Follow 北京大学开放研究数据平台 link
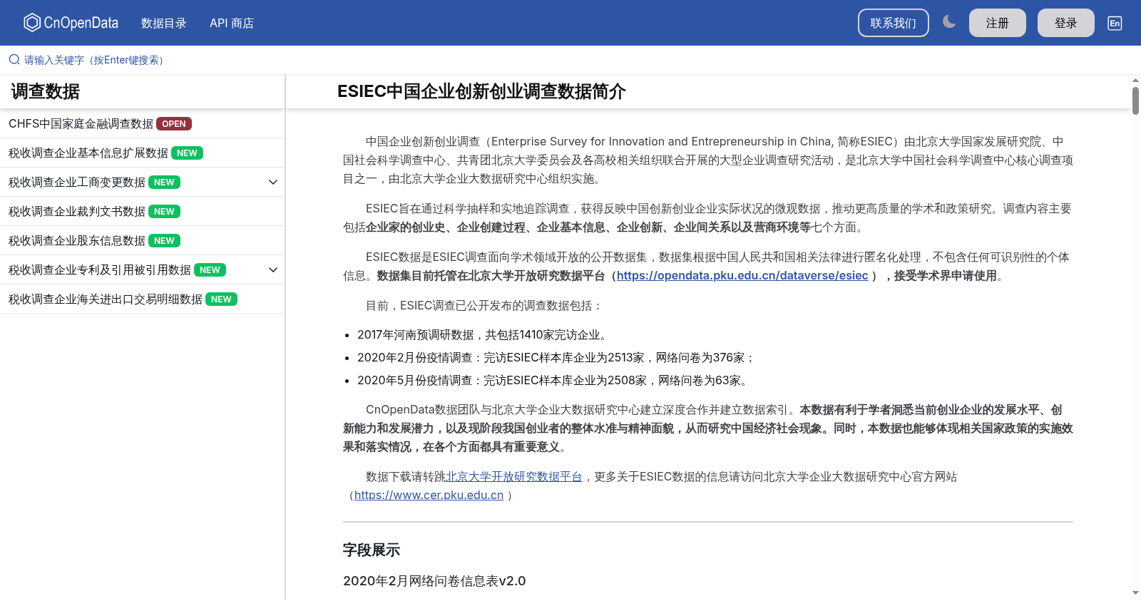The height and width of the screenshot is (611, 1141). (514, 476)
